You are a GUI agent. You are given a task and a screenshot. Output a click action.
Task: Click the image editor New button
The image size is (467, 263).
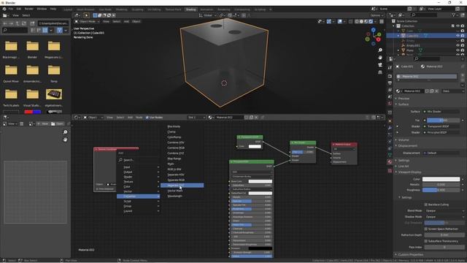43,123
